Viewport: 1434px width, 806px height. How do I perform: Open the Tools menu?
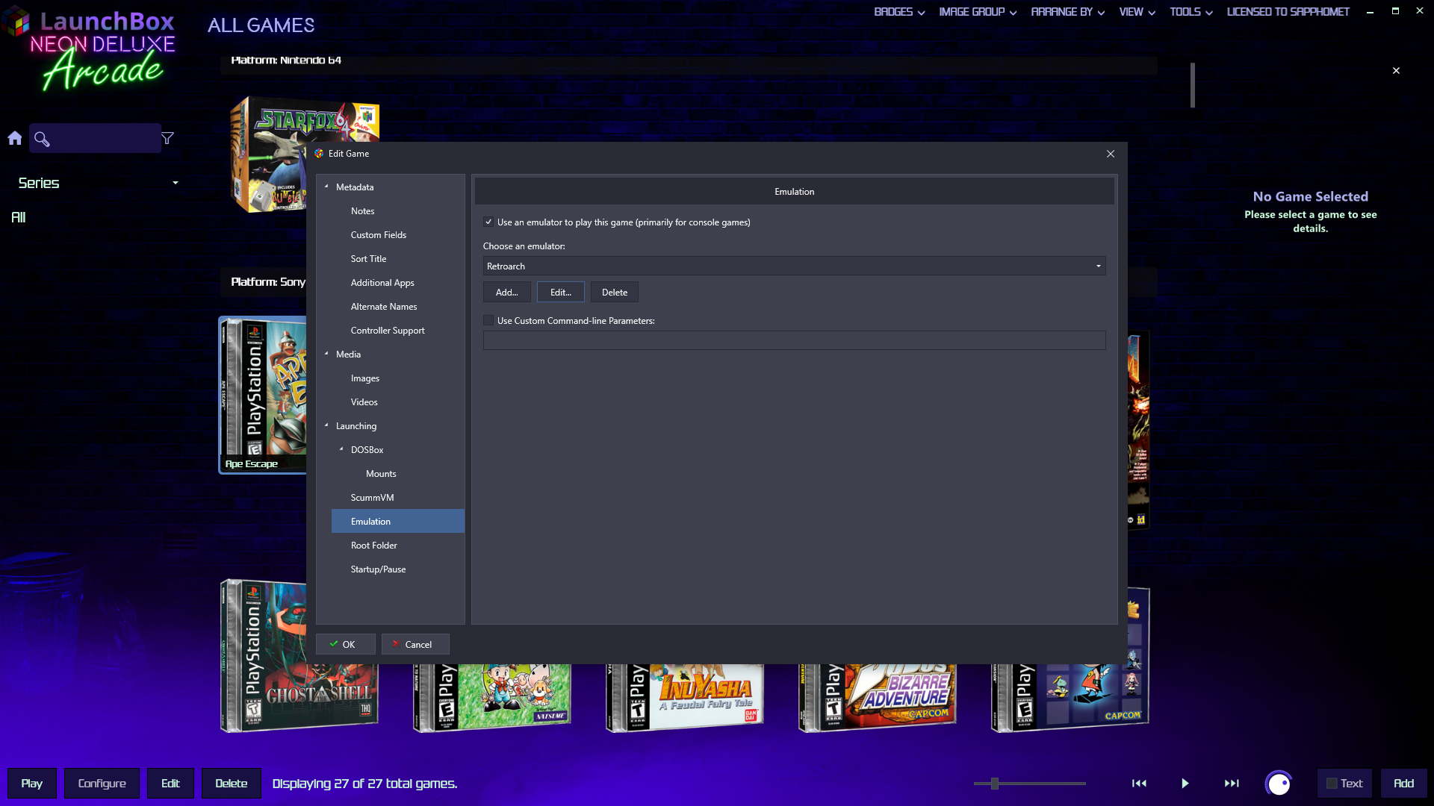1191,12
